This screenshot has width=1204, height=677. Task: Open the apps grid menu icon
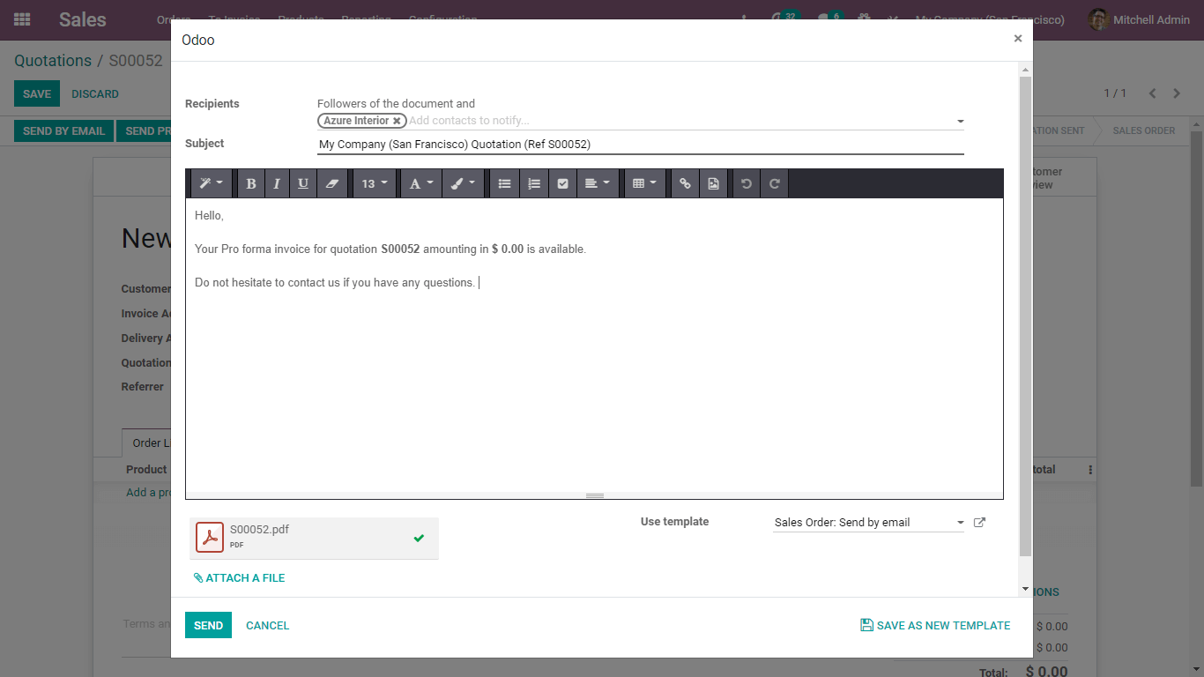click(22, 19)
